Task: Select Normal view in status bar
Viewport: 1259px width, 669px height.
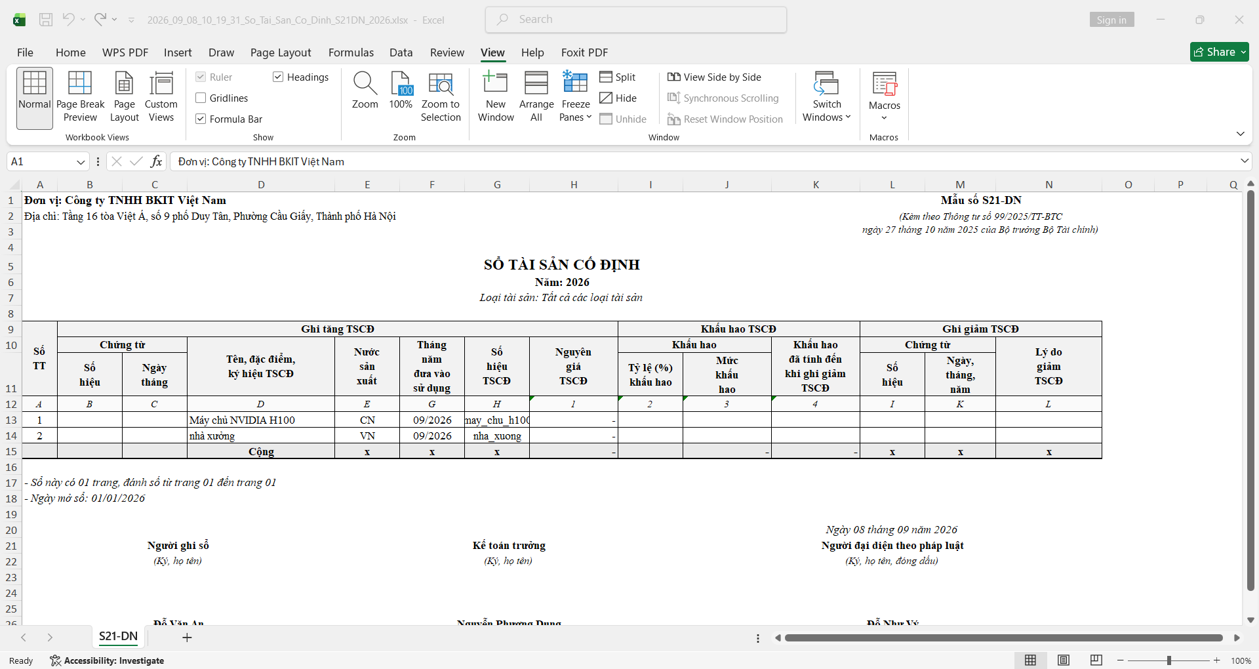Action: click(x=1031, y=660)
